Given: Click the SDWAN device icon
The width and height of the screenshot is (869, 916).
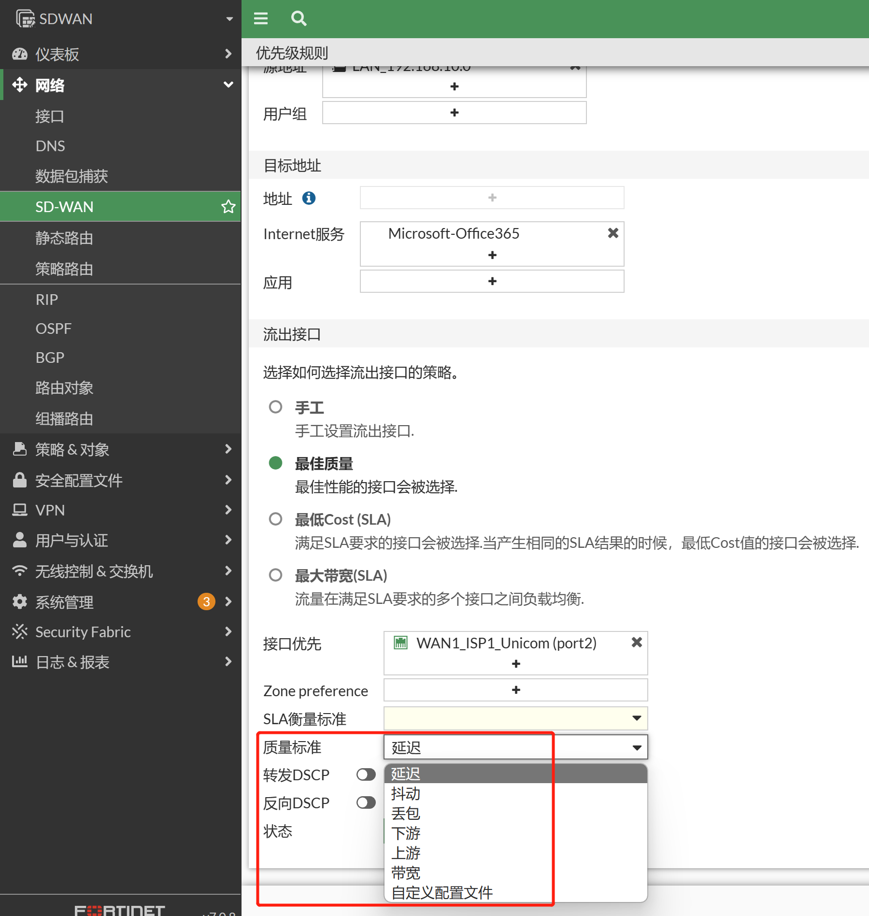Looking at the screenshot, I should (25, 18).
